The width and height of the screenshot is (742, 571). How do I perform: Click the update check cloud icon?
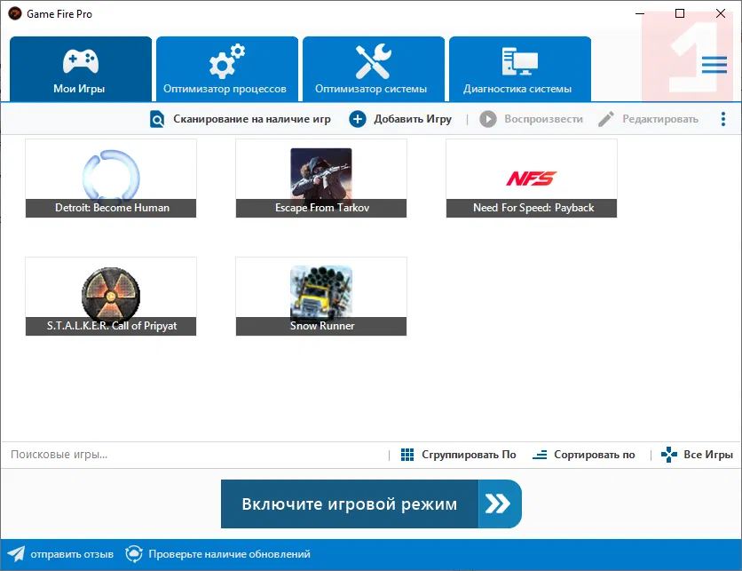click(x=134, y=553)
